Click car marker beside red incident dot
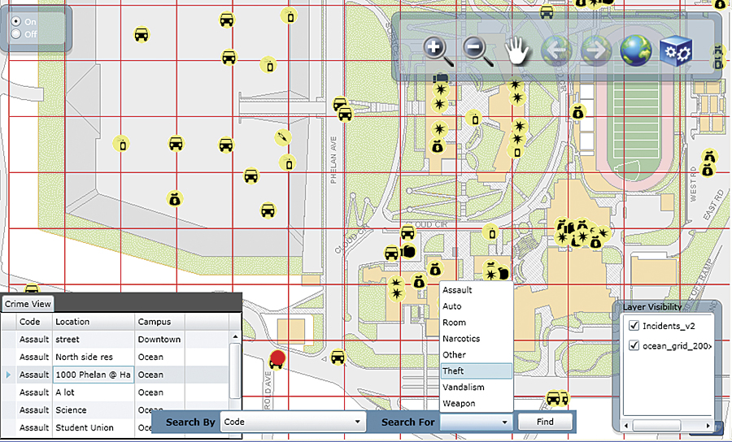This screenshot has width=732, height=442. point(338,357)
